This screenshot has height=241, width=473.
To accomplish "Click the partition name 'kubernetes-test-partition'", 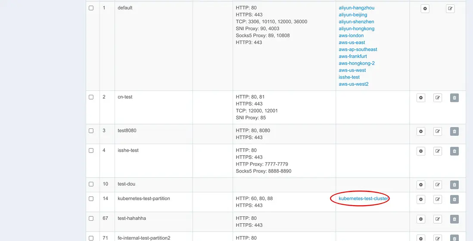I will (x=144, y=199).
